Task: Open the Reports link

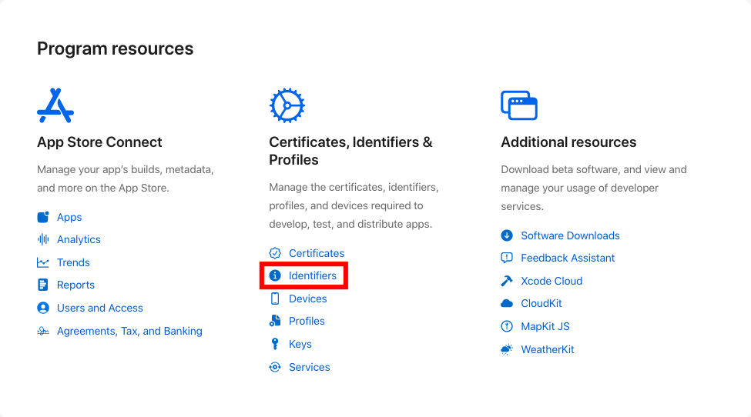Action: click(75, 285)
